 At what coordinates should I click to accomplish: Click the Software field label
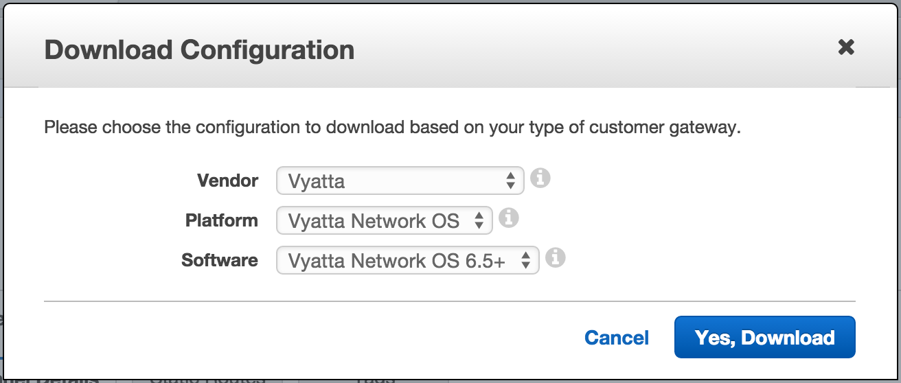(220, 260)
